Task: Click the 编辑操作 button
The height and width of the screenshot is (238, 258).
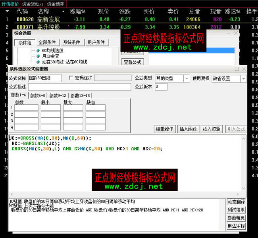Action: [x=164, y=129]
